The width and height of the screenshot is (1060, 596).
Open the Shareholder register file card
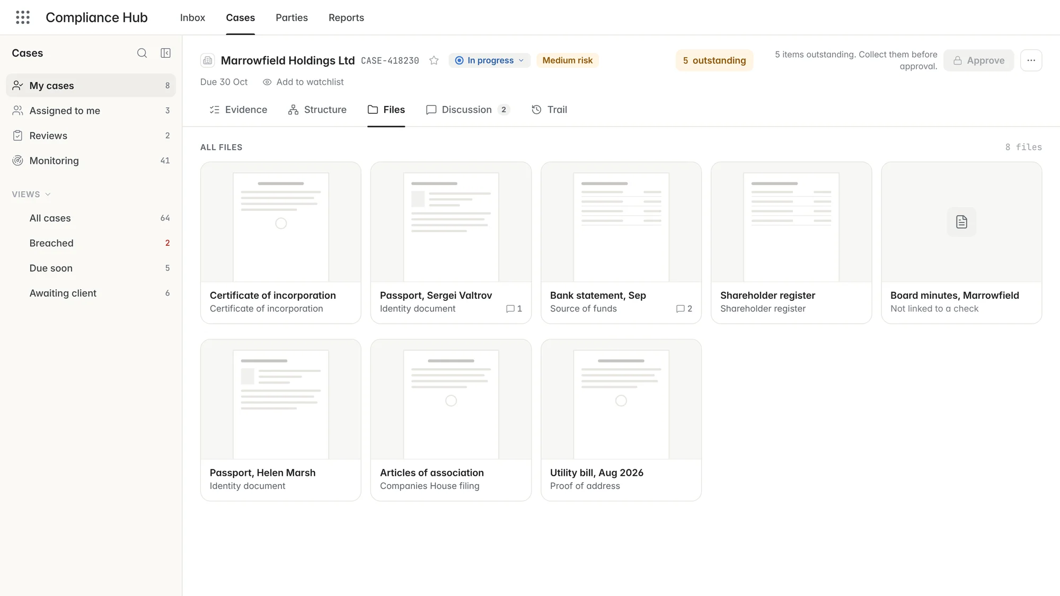tap(791, 243)
